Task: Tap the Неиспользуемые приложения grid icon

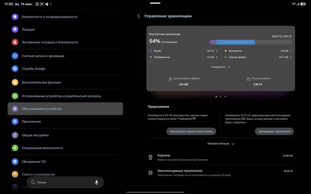Action: 151,173
